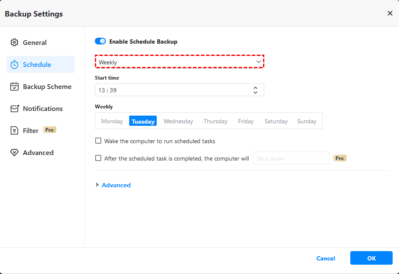This screenshot has width=399, height=274.
Task: Open the Shut down action dropdown
Action: pyautogui.click(x=291, y=158)
